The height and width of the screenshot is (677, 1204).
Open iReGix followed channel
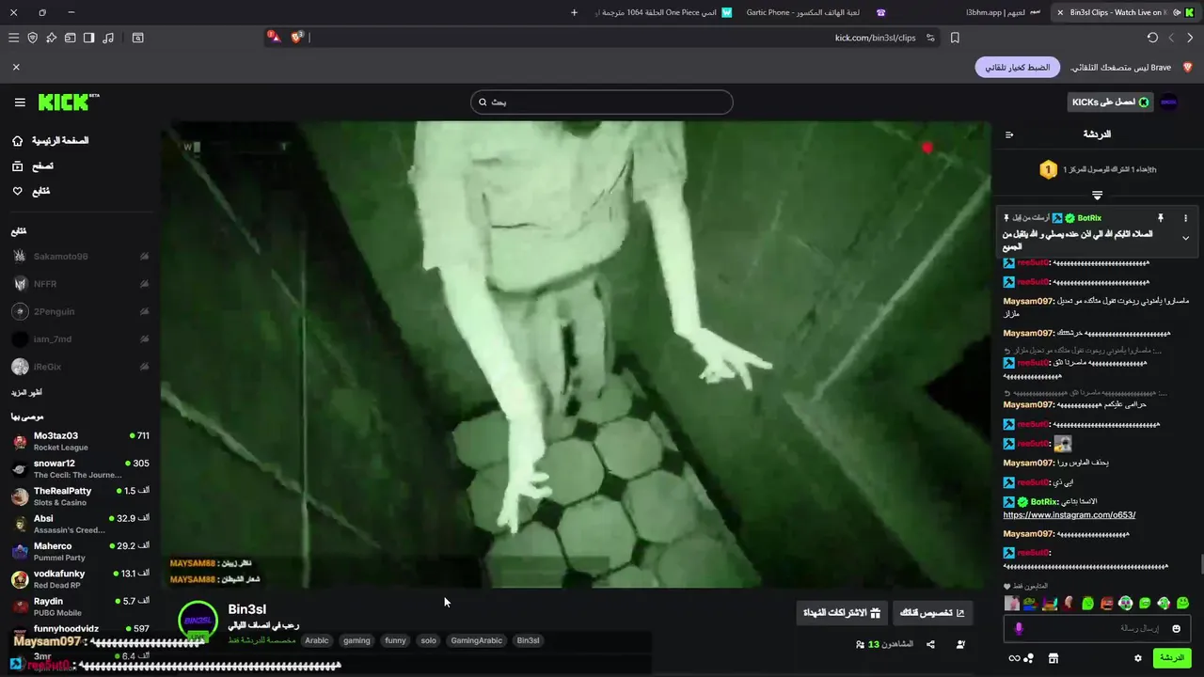pos(81,367)
